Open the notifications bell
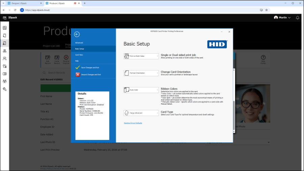The height and width of the screenshot is (171, 304). (x=298, y=18)
